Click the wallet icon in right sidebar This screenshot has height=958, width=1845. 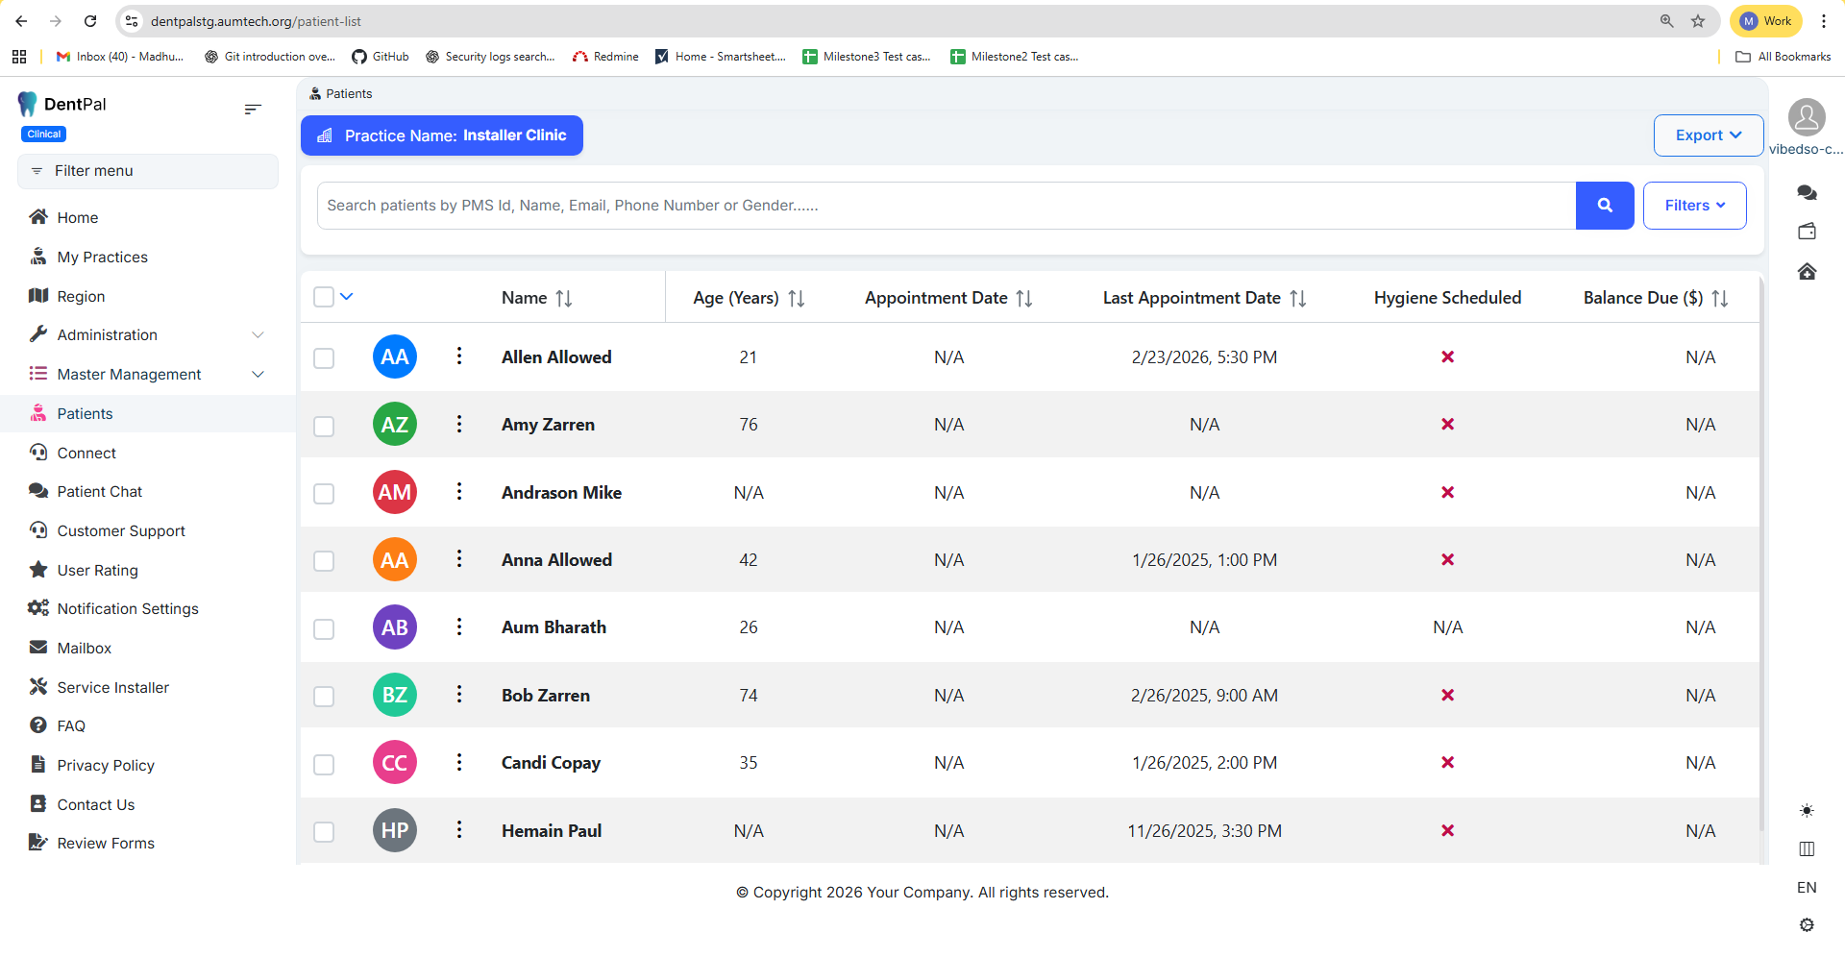(1807, 232)
